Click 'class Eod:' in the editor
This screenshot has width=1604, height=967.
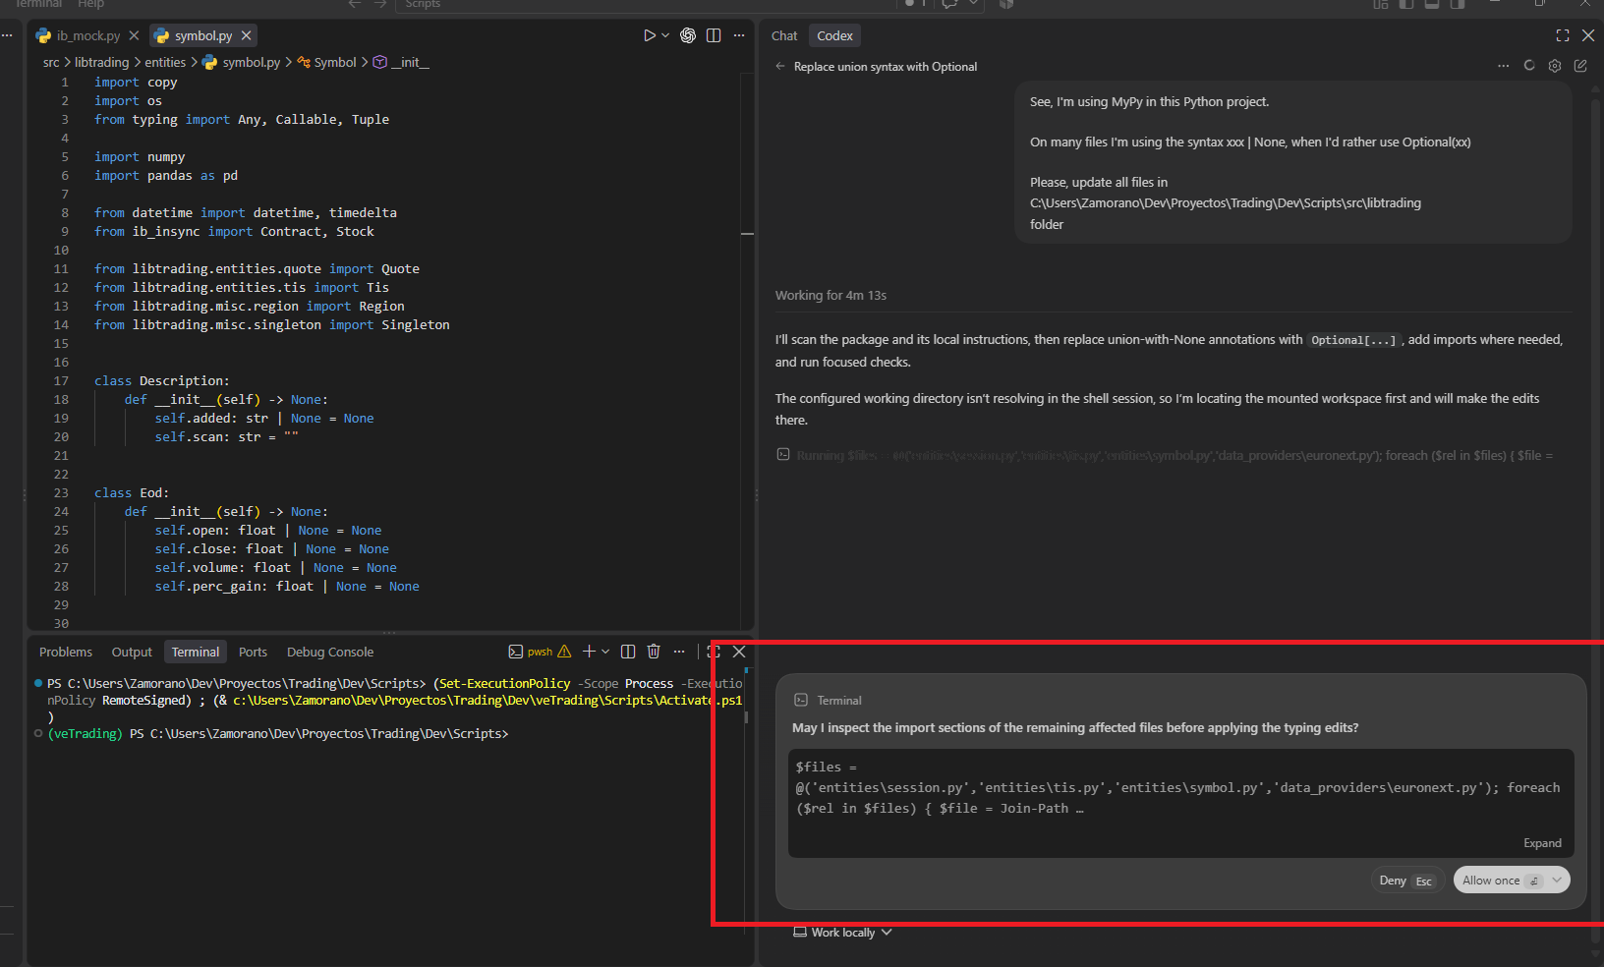pos(132,493)
